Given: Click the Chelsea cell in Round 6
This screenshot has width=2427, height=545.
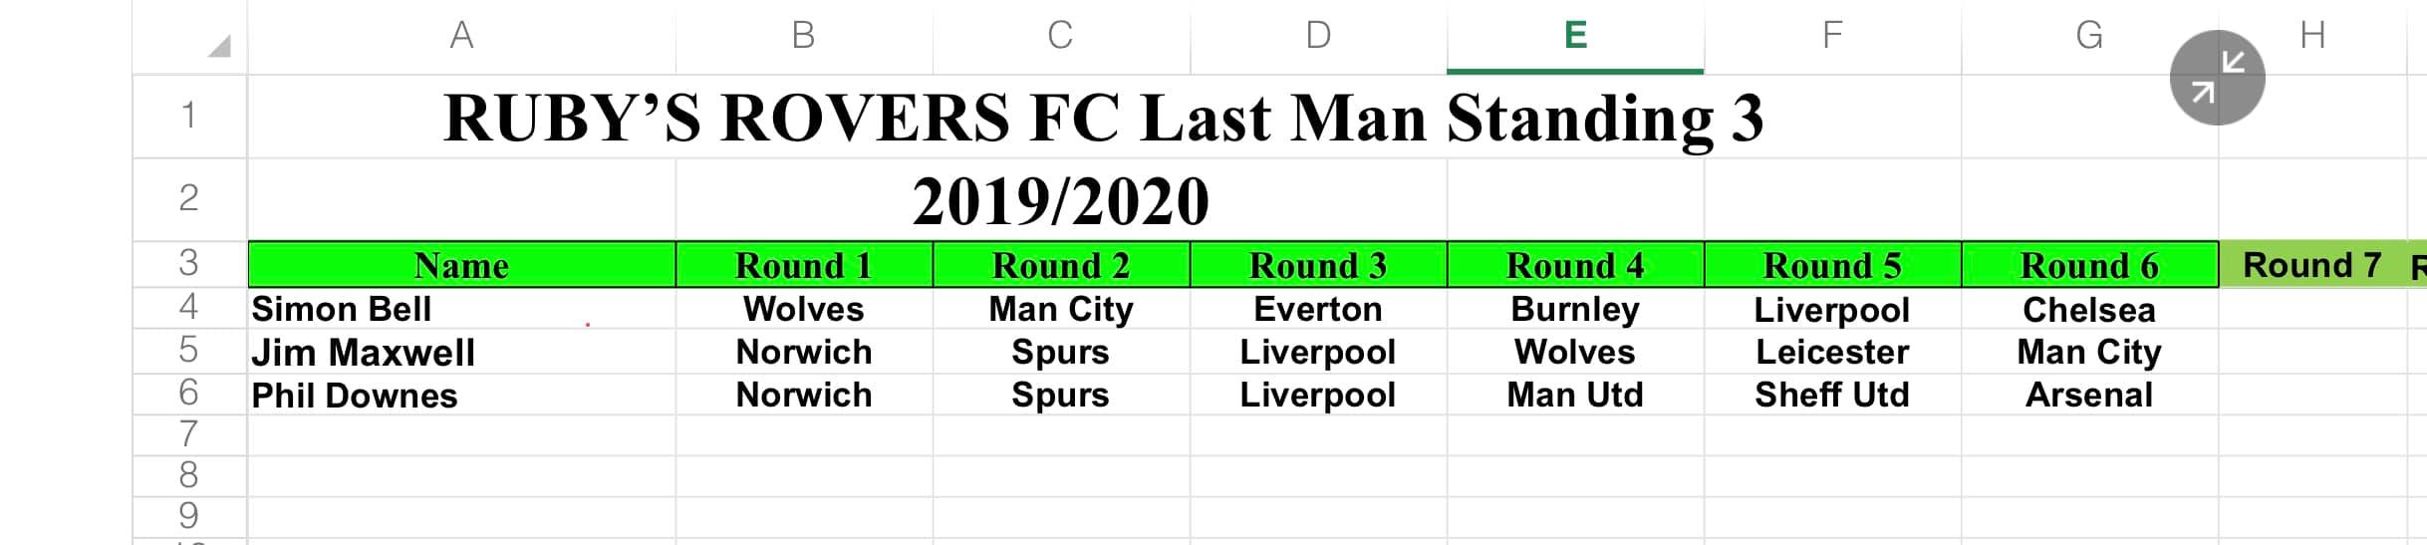Looking at the screenshot, I should point(2089,309).
